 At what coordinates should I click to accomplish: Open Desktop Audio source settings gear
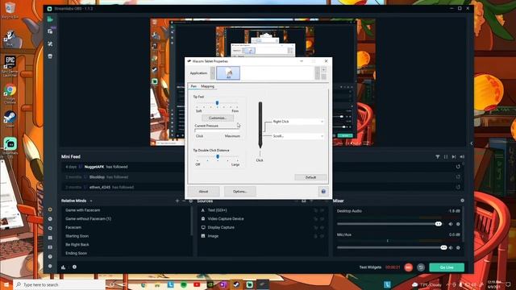click(458, 224)
